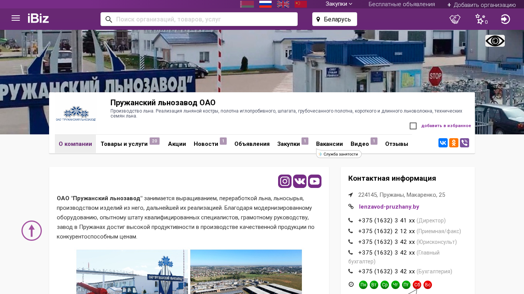524x294 pixels.
Task: Open the company's YouTube channel
Action: click(315, 181)
